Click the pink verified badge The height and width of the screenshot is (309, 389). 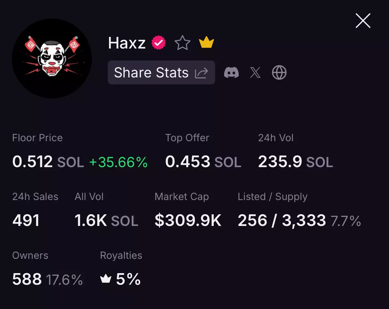pyautogui.click(x=159, y=43)
